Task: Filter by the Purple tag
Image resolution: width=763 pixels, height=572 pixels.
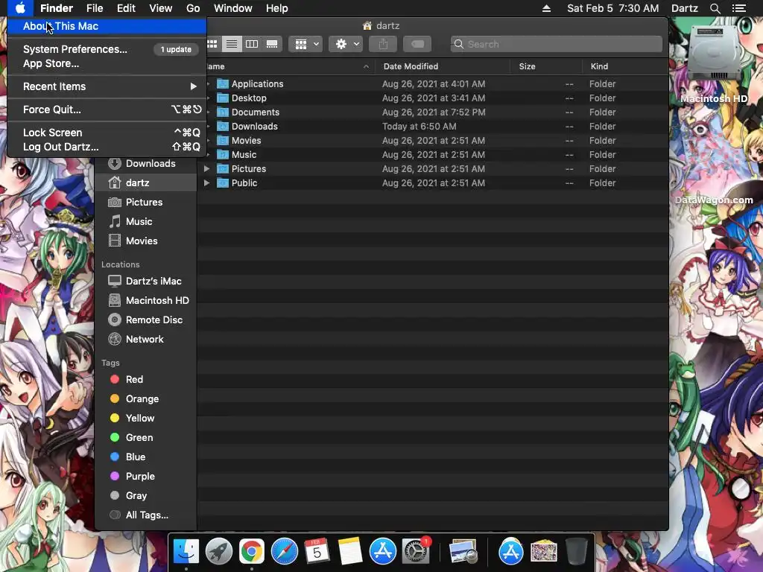Action: click(x=146, y=477)
